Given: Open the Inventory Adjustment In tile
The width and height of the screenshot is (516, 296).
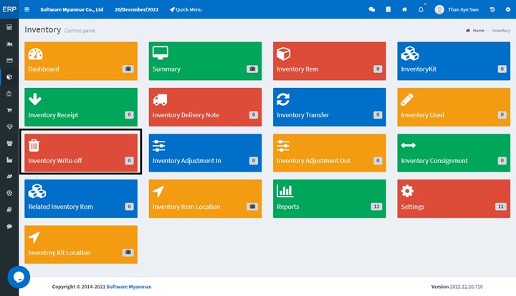Looking at the screenshot, I should click(x=206, y=152).
